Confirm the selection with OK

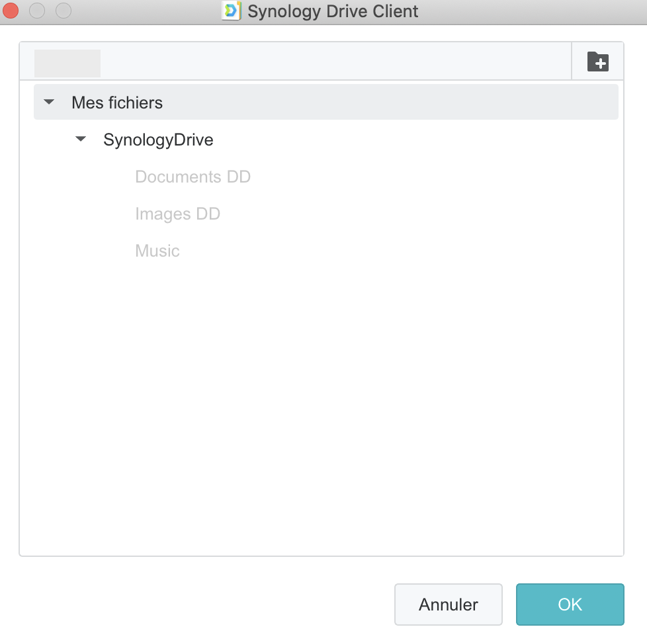[x=570, y=605]
